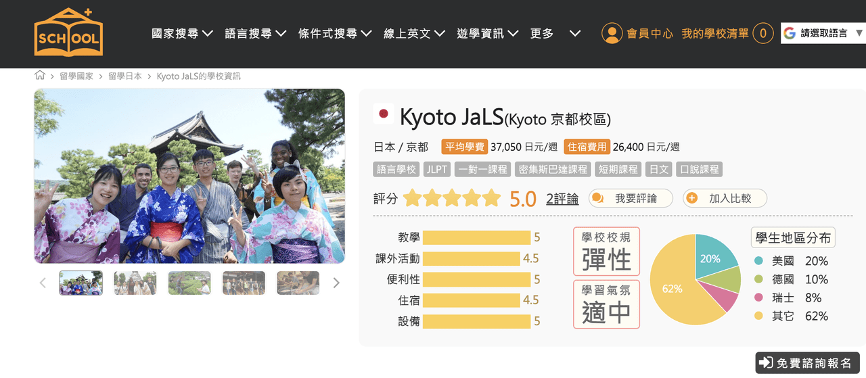This screenshot has height=378, width=866.
Task: Click the 住宿 rating bar
Action: pos(471,300)
